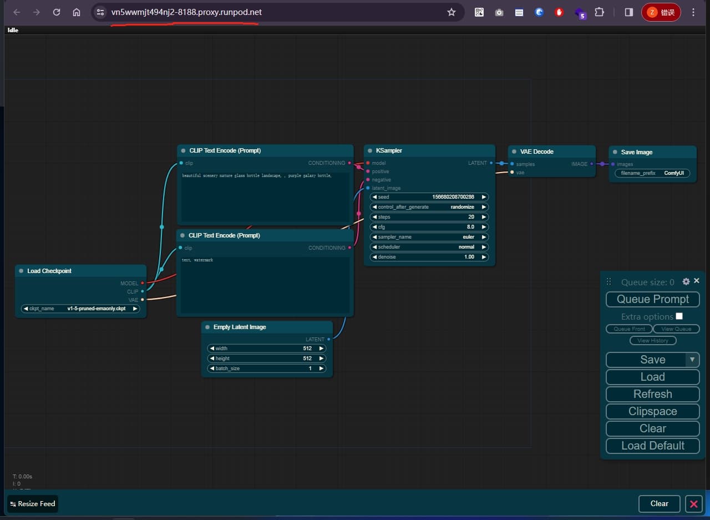Increase batch_size with right arrow
710x520 pixels.
pyautogui.click(x=321, y=368)
